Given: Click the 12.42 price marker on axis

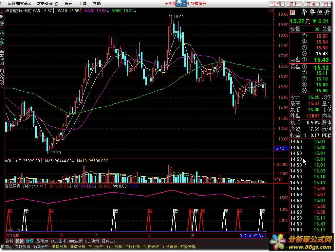Looking at the screenshot, I should coord(281,148).
